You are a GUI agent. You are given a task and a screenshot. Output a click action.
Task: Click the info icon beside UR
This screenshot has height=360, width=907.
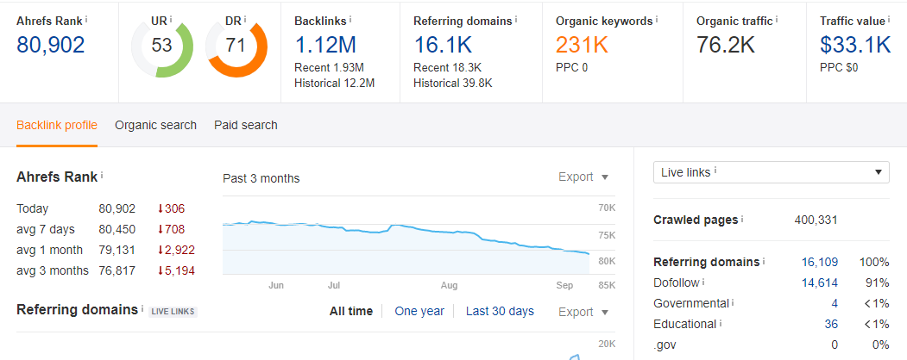pos(171,19)
